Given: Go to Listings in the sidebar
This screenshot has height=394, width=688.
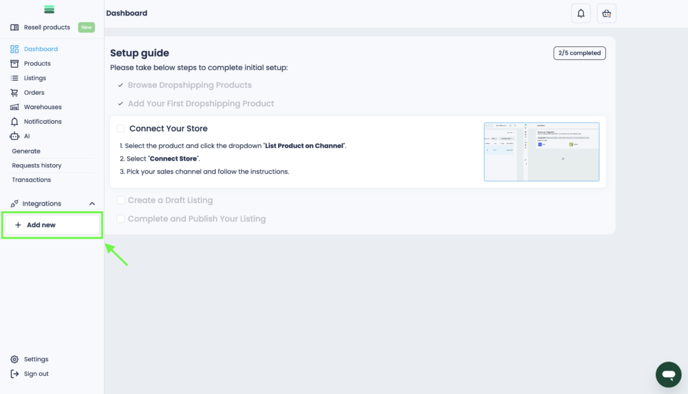Looking at the screenshot, I should pos(35,78).
